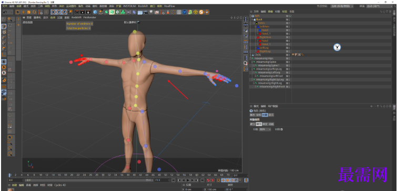Image resolution: width=397 pixels, height=191 pixels.
Task: Open the RealFlow menu
Action: [169, 6]
